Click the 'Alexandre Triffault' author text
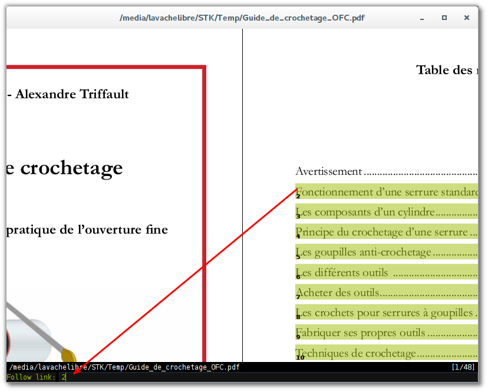The image size is (488, 392). click(x=72, y=94)
